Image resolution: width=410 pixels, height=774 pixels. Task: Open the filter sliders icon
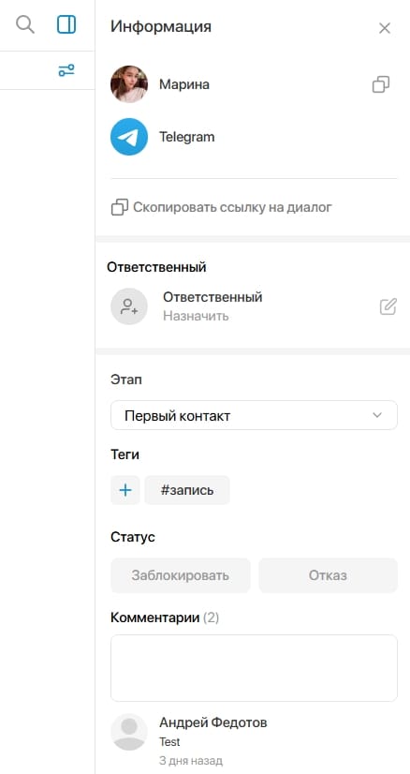tap(66, 70)
